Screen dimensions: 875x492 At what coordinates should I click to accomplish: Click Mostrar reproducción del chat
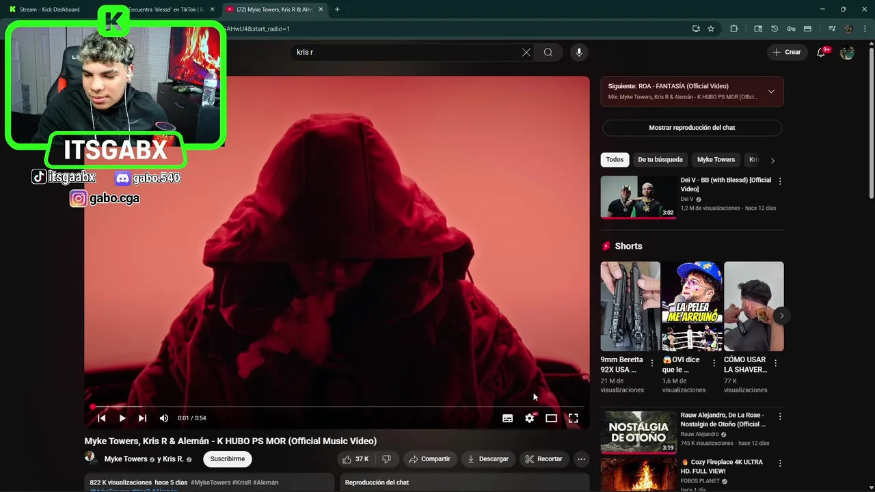pyautogui.click(x=692, y=128)
